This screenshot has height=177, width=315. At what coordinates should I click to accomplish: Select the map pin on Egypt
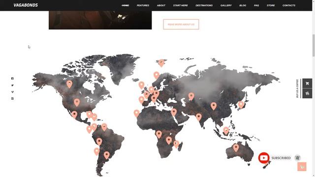[x=174, y=113]
